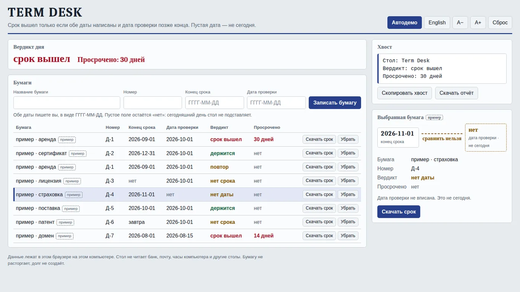The image size is (520, 292).
Task: Select the row пример · лицензия
Action: click(x=187, y=181)
